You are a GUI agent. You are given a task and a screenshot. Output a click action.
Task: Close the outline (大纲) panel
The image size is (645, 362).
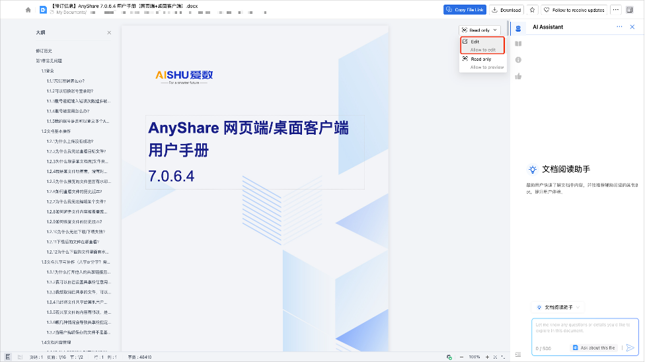[x=109, y=32]
